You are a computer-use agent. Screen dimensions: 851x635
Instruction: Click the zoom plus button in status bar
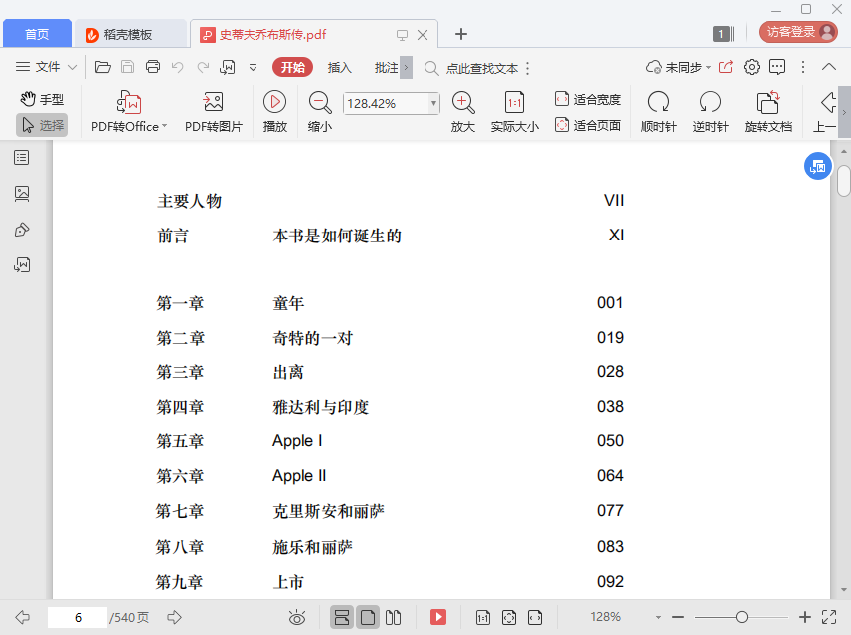805,617
